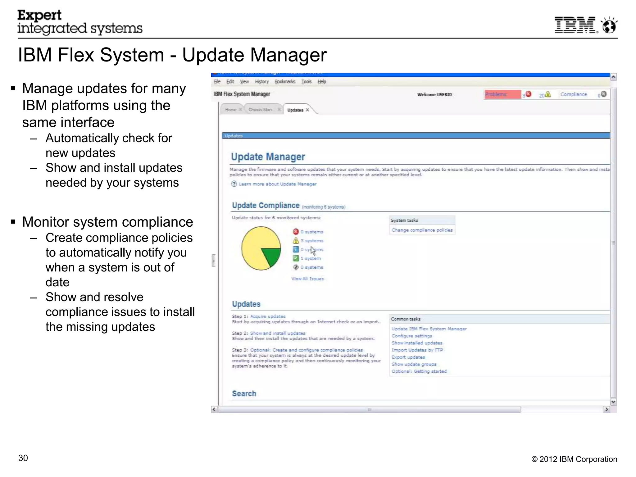Screen dimensions: 636x477
Task: Click the vertical scrollbar down arrow
Action: coord(613,402)
